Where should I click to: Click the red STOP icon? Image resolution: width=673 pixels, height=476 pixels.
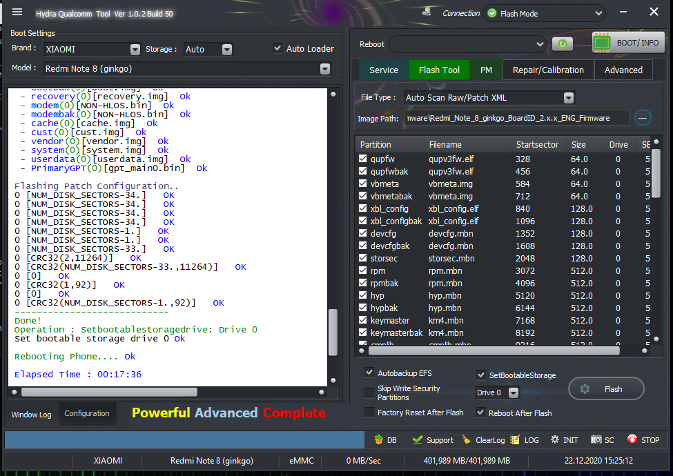coord(632,439)
